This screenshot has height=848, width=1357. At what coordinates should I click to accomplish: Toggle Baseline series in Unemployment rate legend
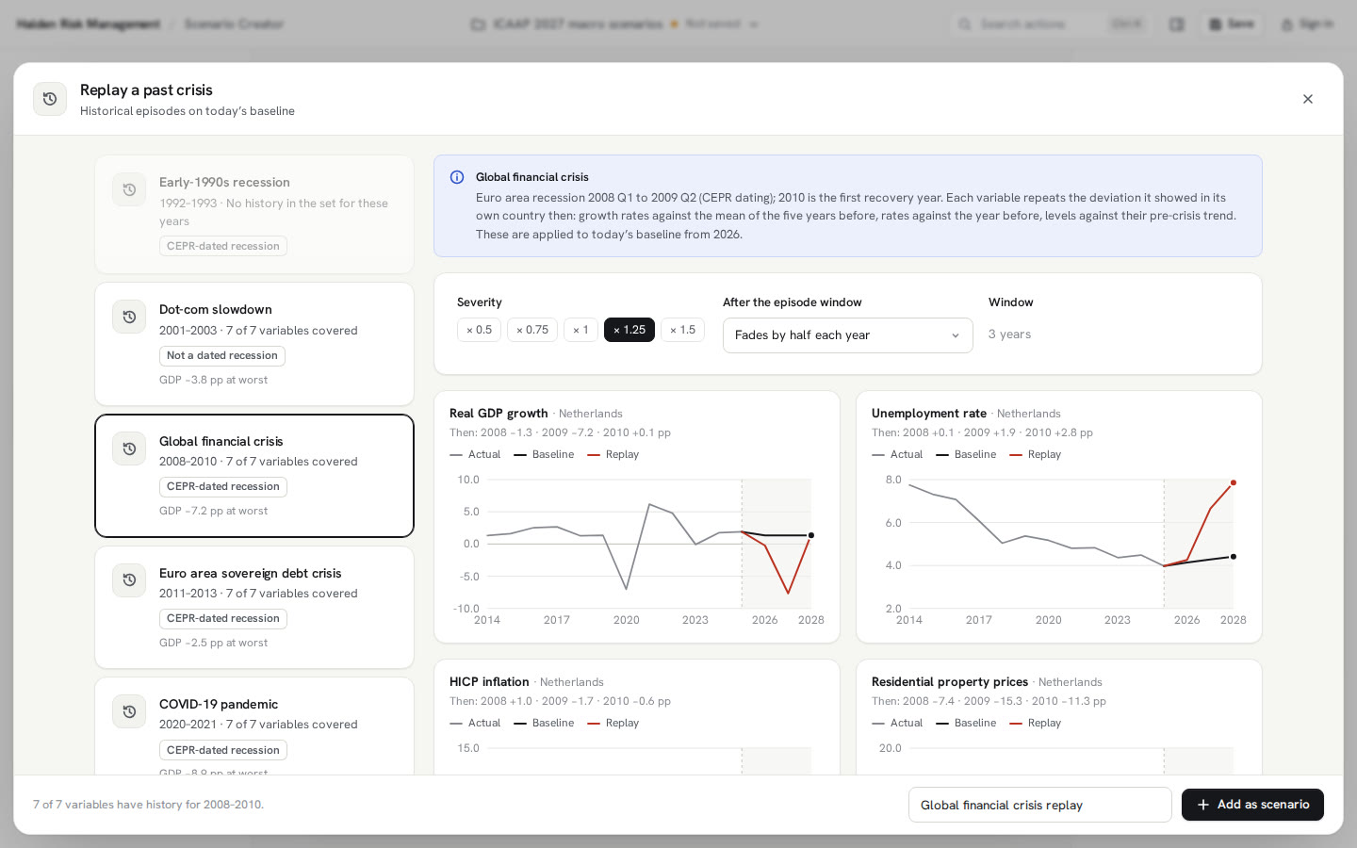[966, 454]
